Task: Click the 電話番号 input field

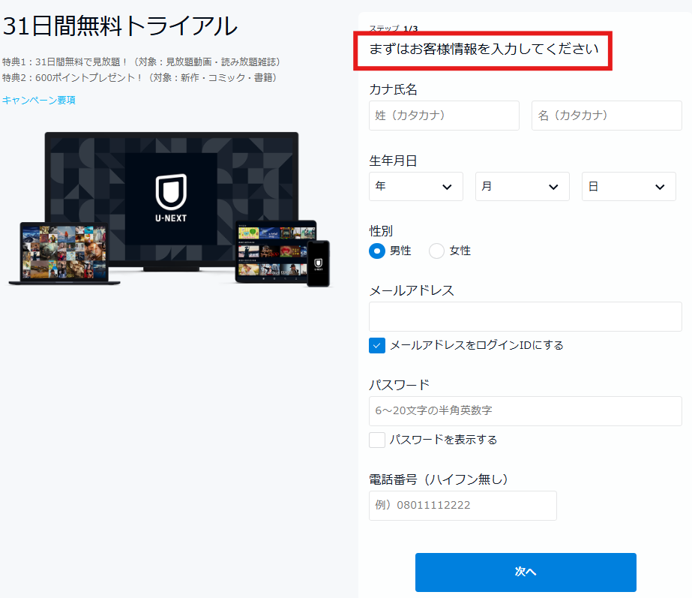Action: click(x=463, y=506)
